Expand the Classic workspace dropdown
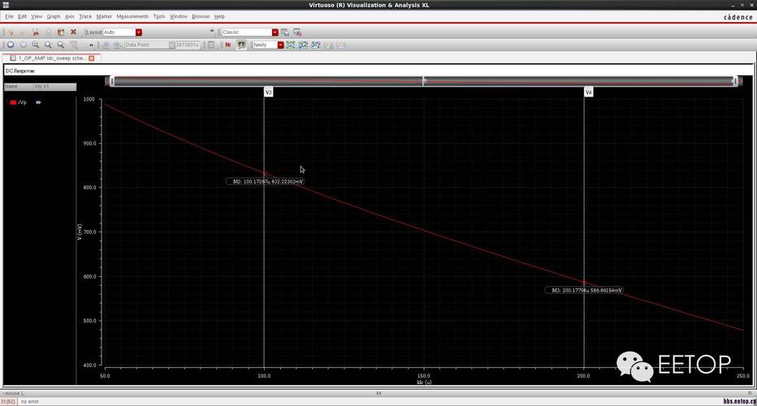757x406 pixels. coord(275,32)
